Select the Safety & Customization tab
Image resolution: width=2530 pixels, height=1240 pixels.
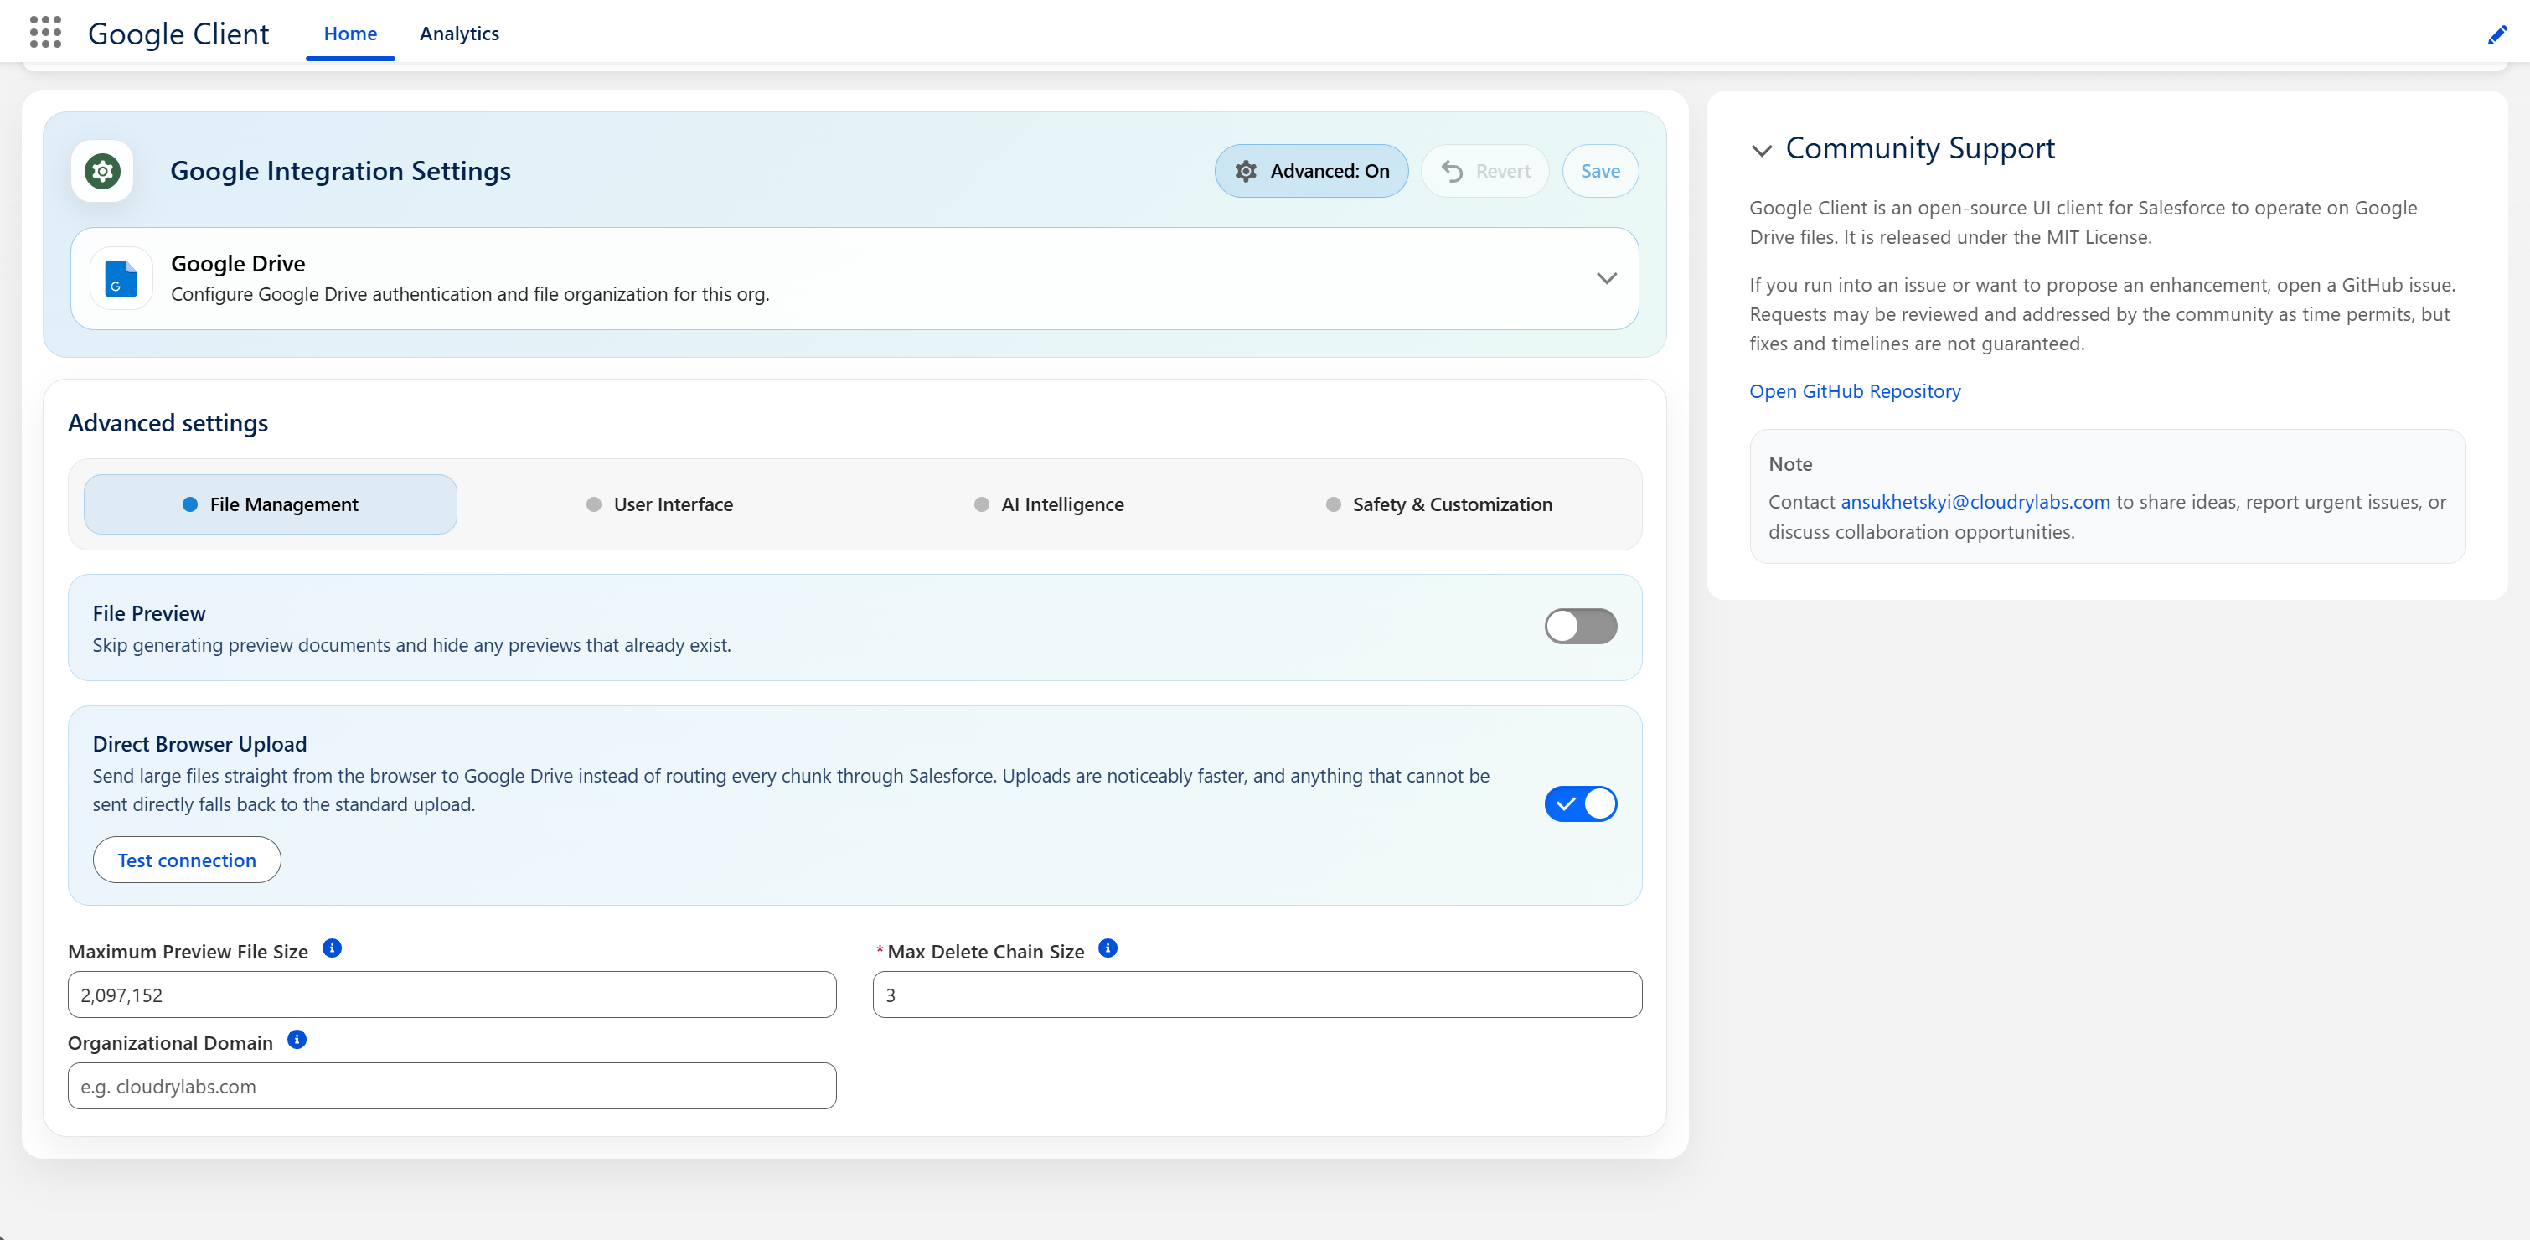tap(1439, 504)
